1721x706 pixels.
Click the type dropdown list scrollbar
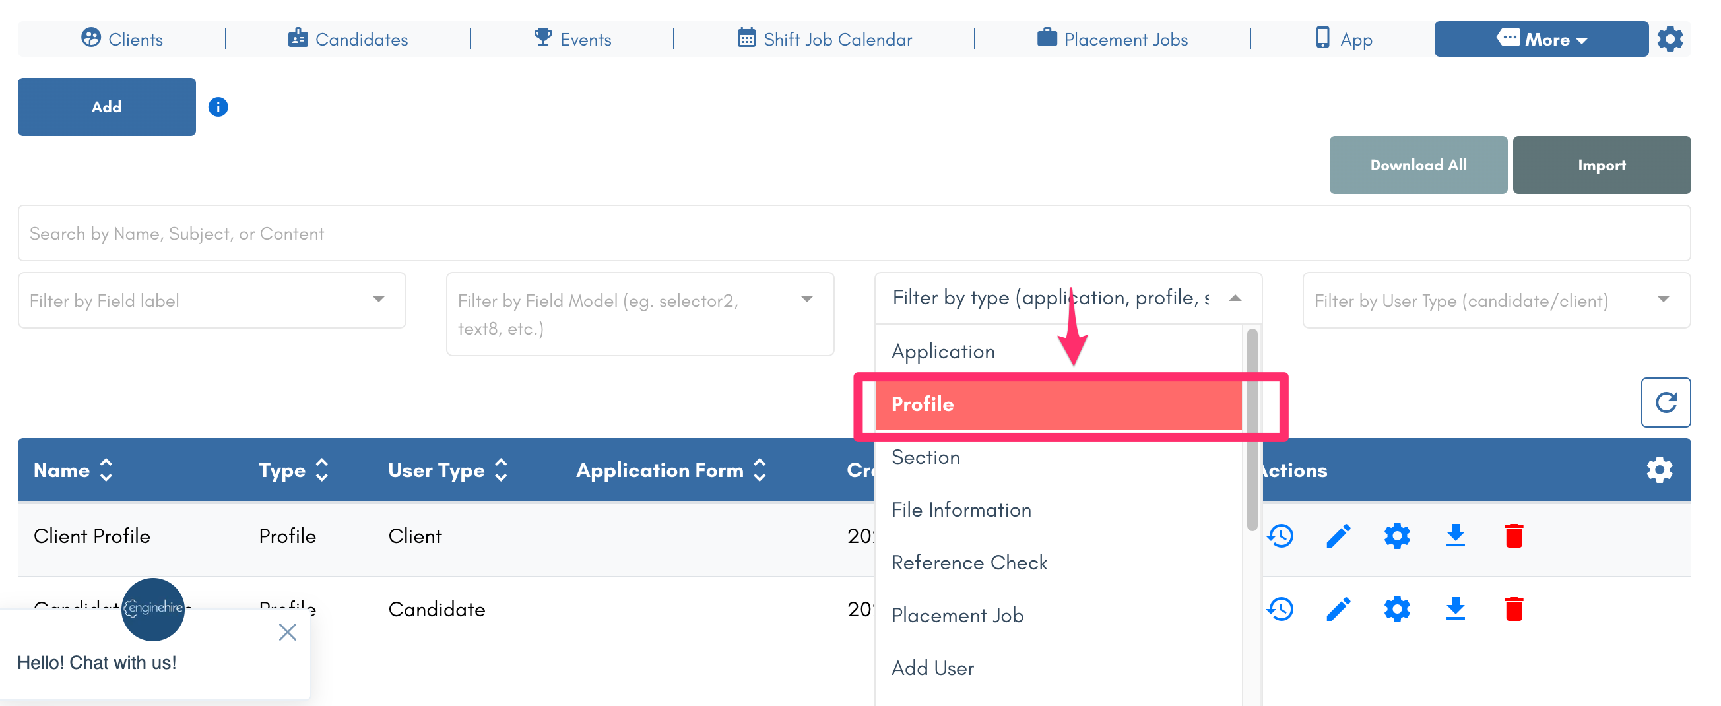tap(1252, 430)
